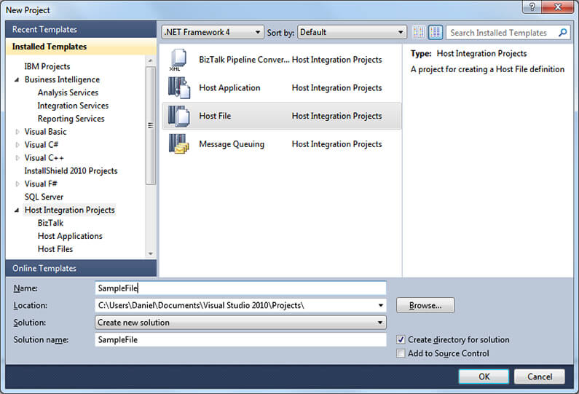Click the Host File template icon
Viewport: 579px width, 394px height.
point(179,116)
